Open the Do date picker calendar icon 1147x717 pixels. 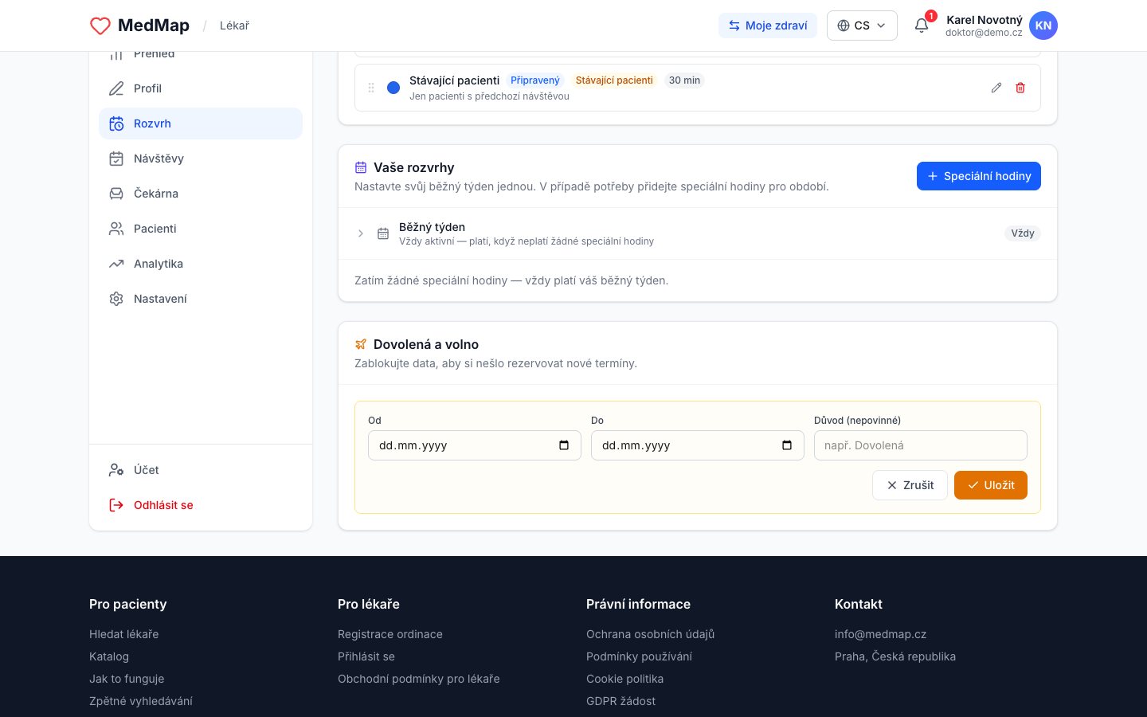[x=787, y=445]
